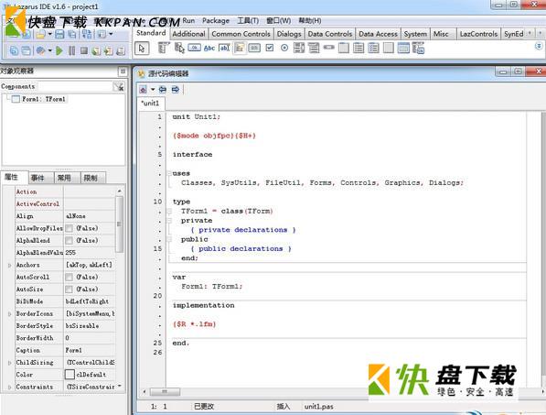Open the dropdown next to open-file icon
The image size is (546, 415).
(49, 34)
